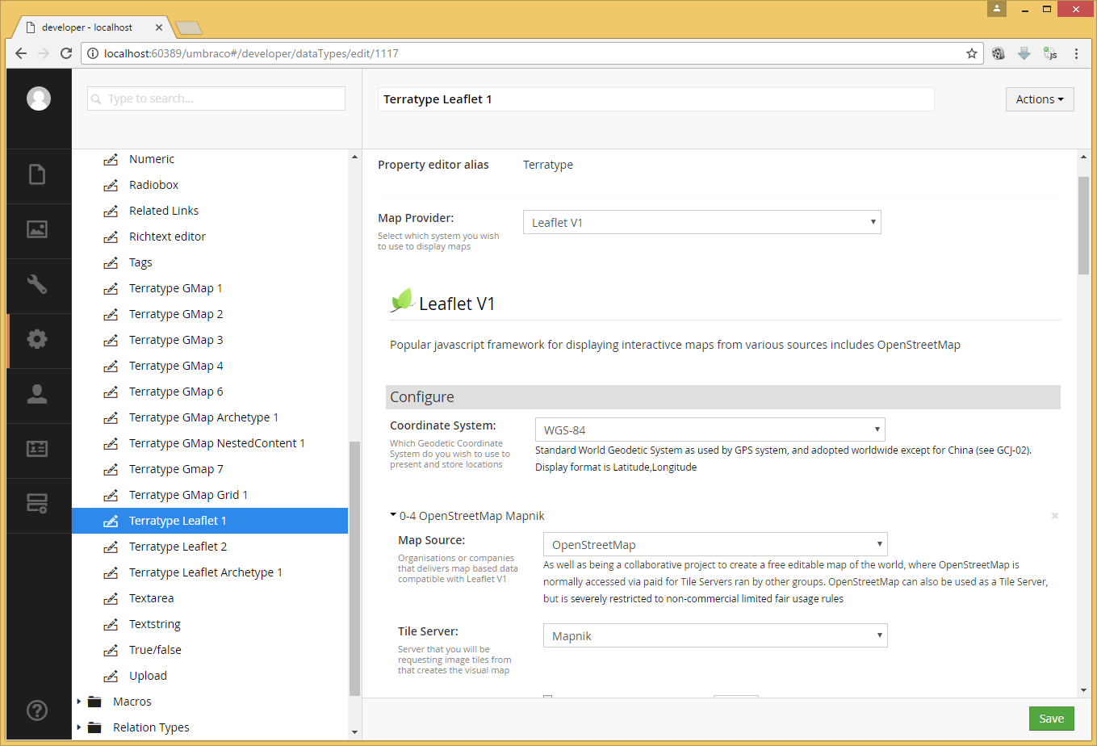Click the main panel scrollbar thumb
Screen dimensions: 1097x746
(1083, 226)
